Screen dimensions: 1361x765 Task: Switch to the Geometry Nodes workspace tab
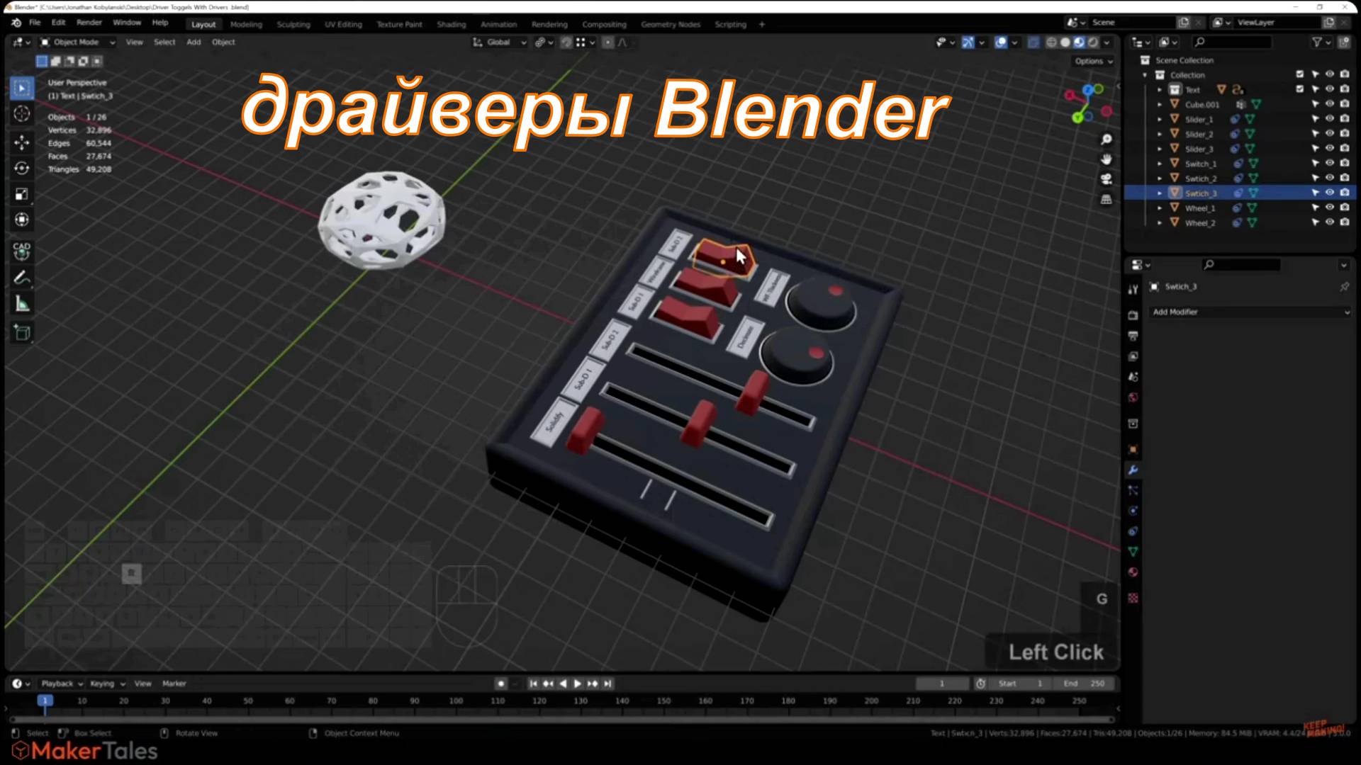tap(671, 24)
